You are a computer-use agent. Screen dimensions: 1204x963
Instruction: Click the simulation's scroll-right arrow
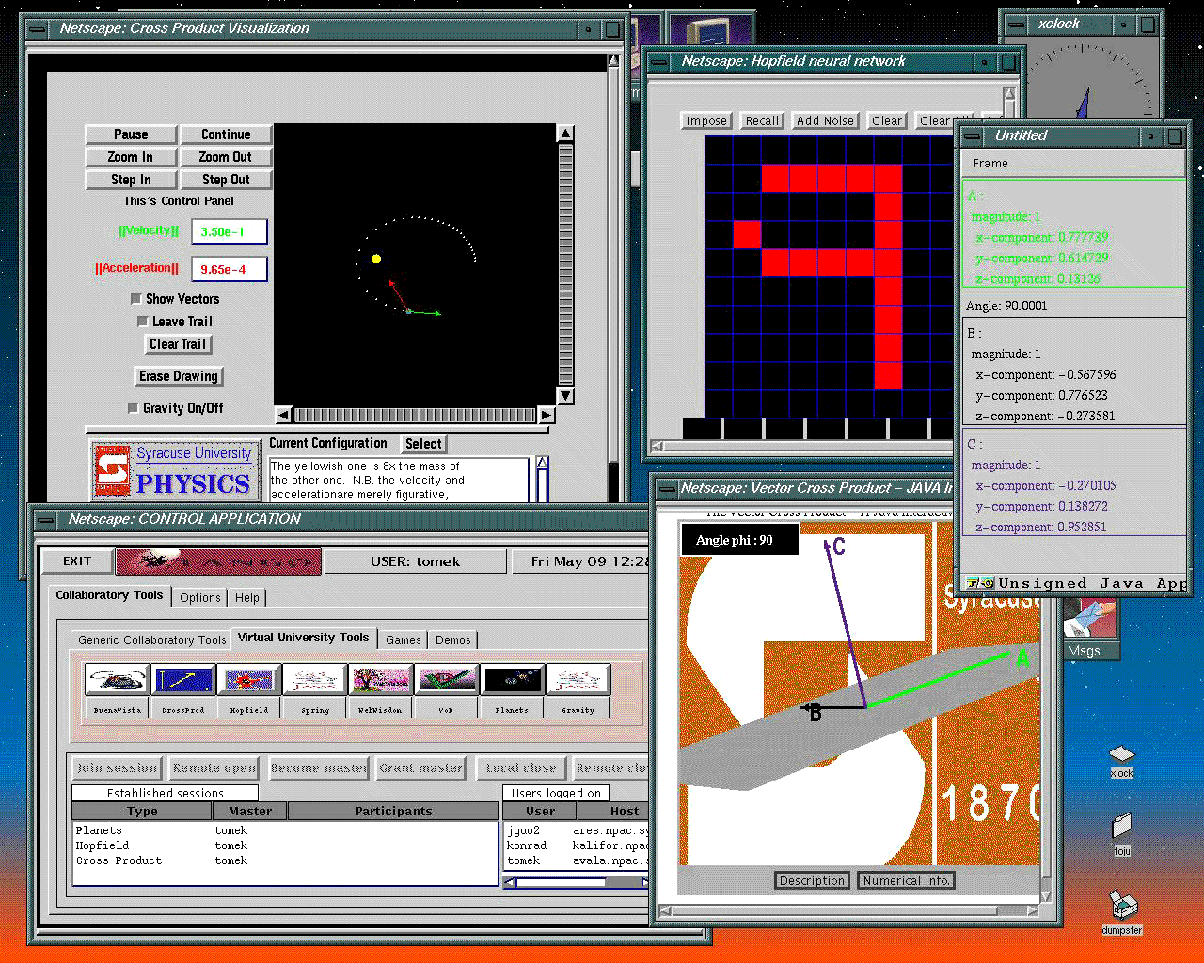tap(546, 415)
